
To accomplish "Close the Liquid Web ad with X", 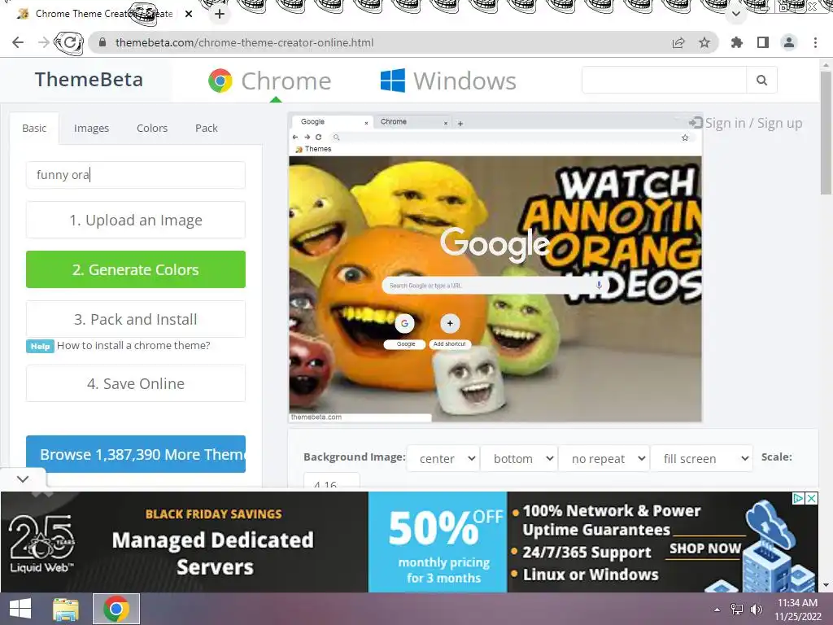I will point(812,499).
